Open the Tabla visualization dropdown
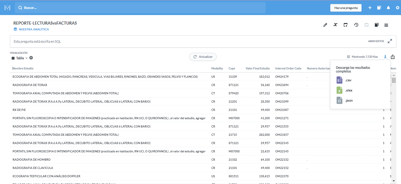This screenshot has width=401, height=184. [x=20, y=58]
